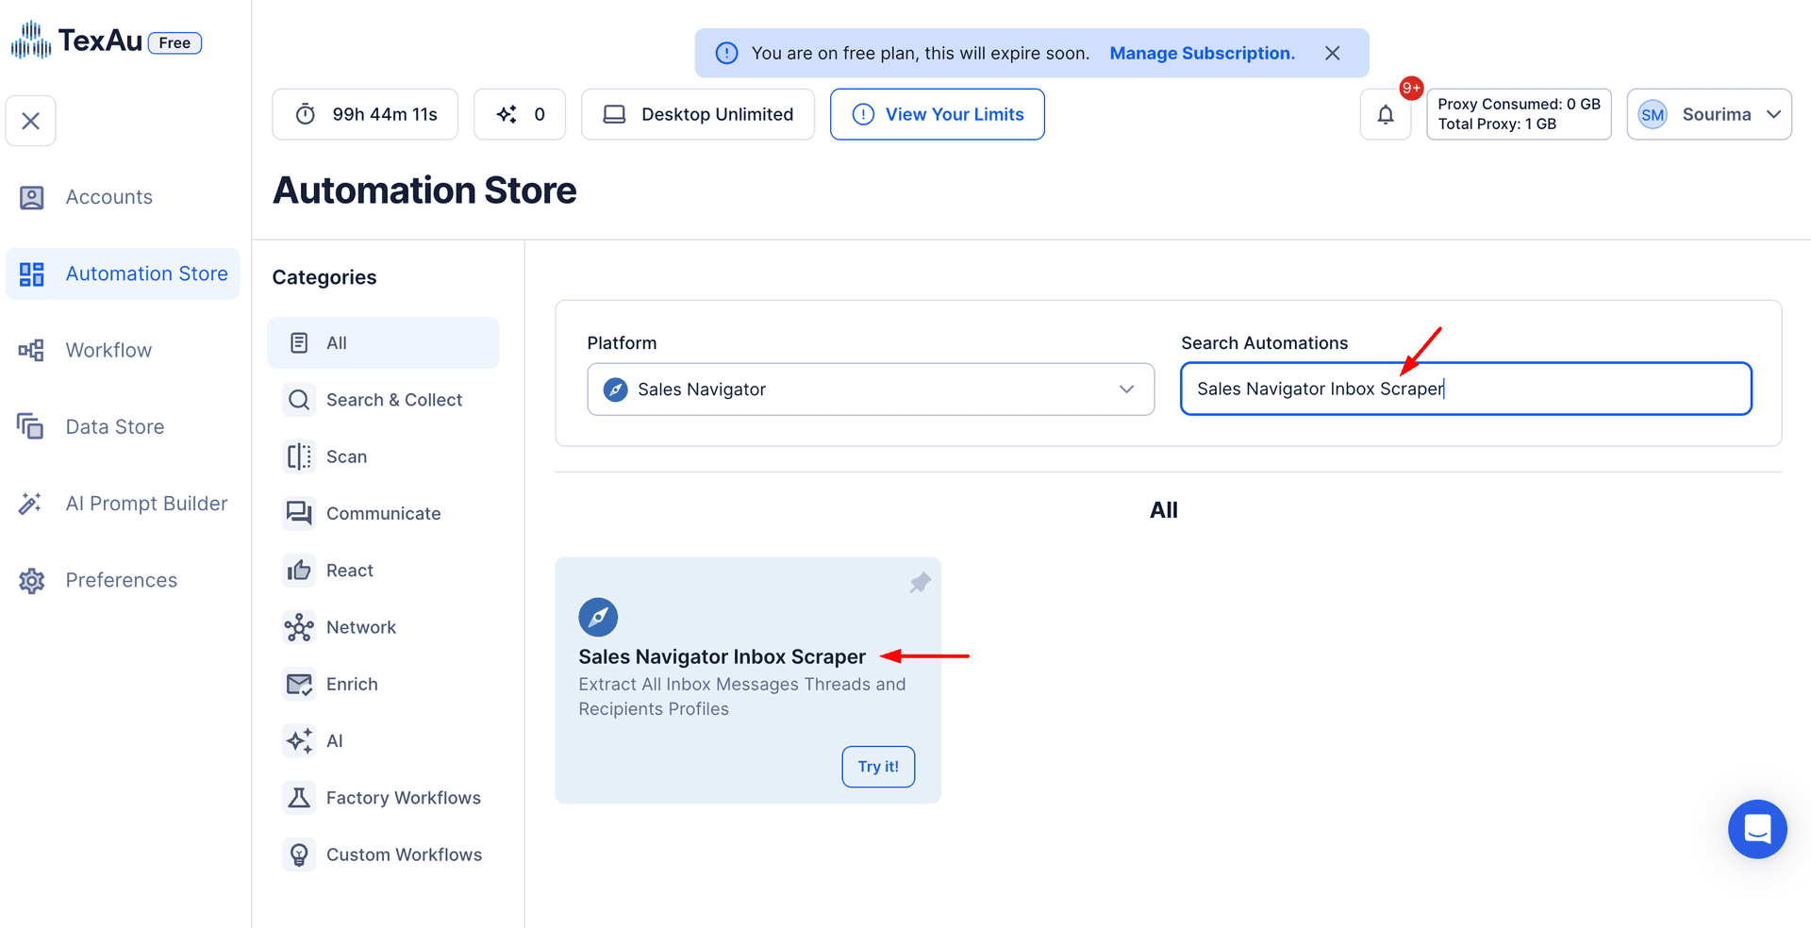1811x928 pixels.
Task: Open Automation Store grid icon
Action: [31, 273]
